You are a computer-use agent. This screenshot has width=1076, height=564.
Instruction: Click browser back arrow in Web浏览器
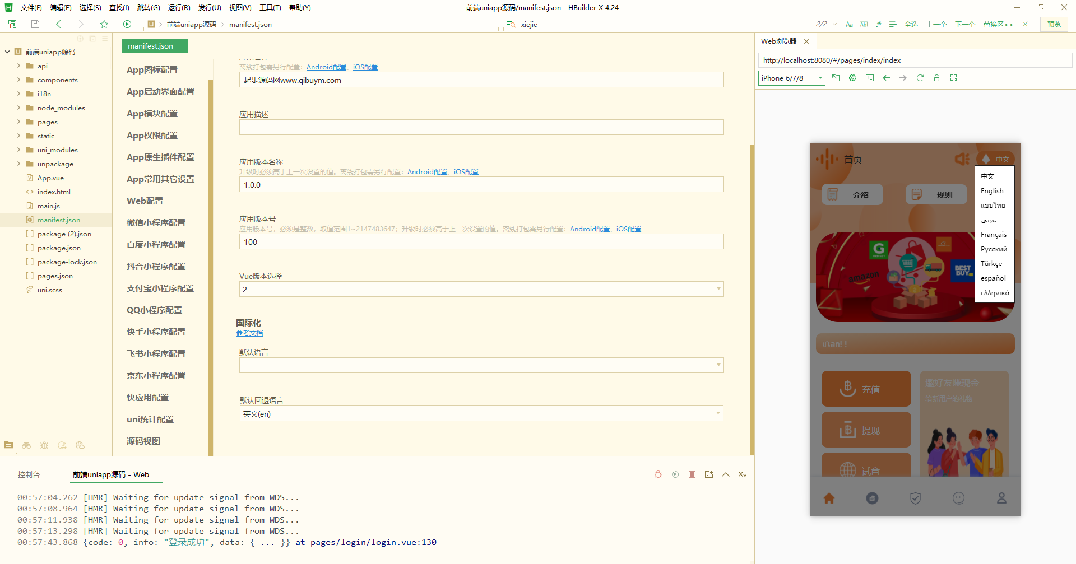(x=886, y=78)
